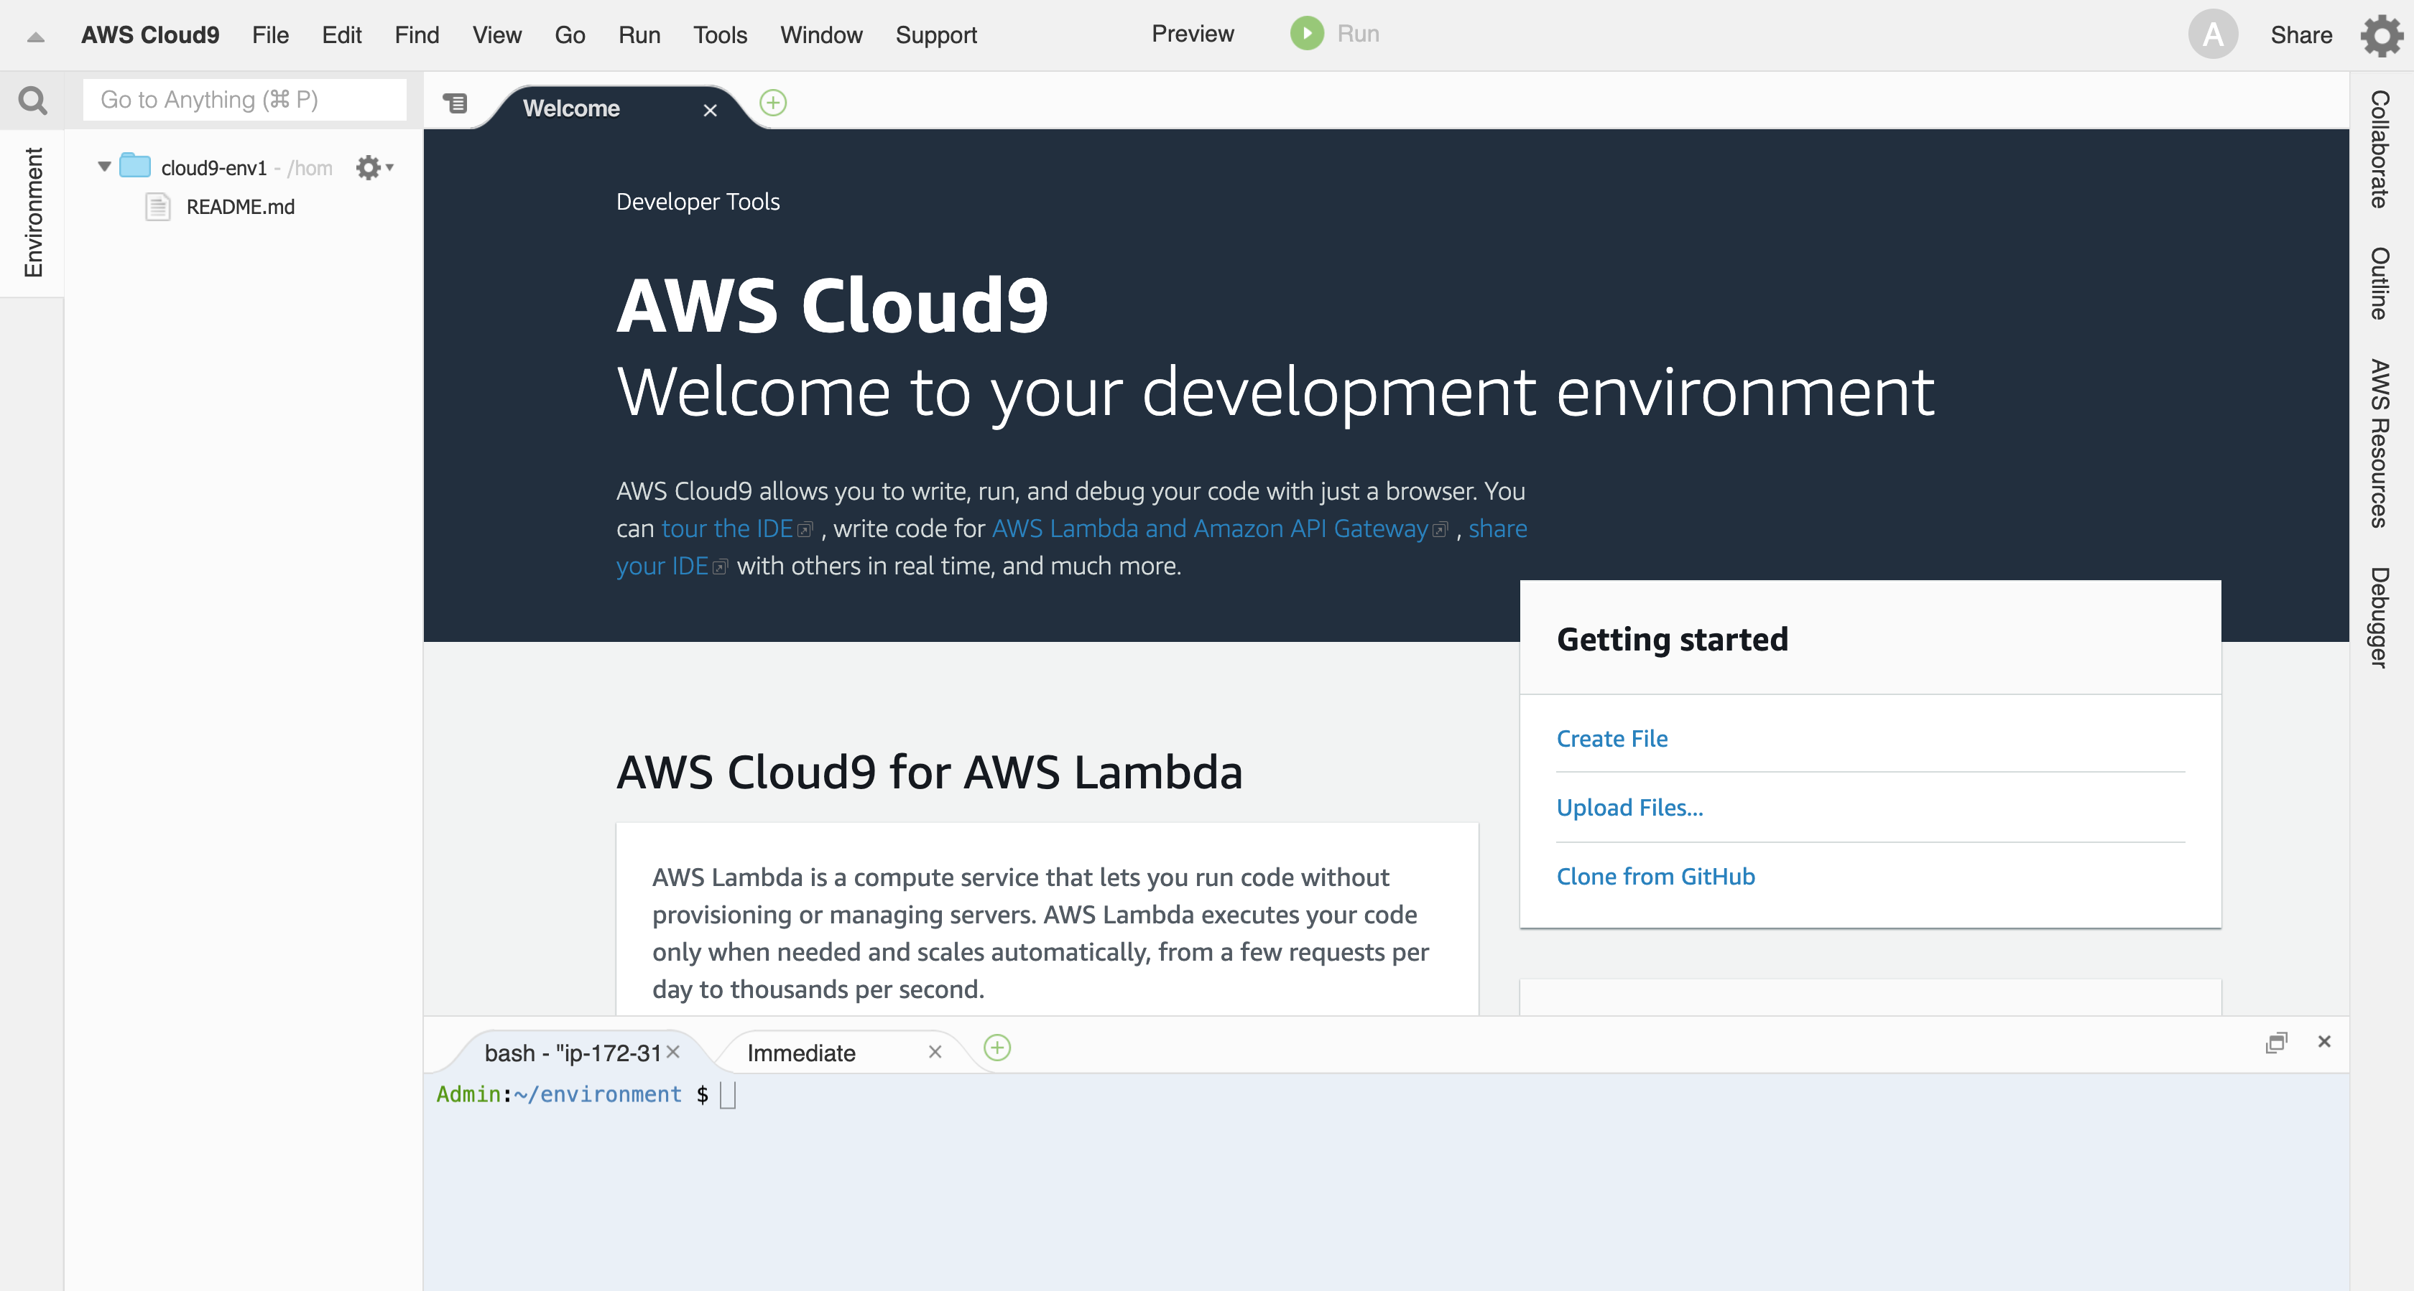Click the Share button

click(2300, 34)
